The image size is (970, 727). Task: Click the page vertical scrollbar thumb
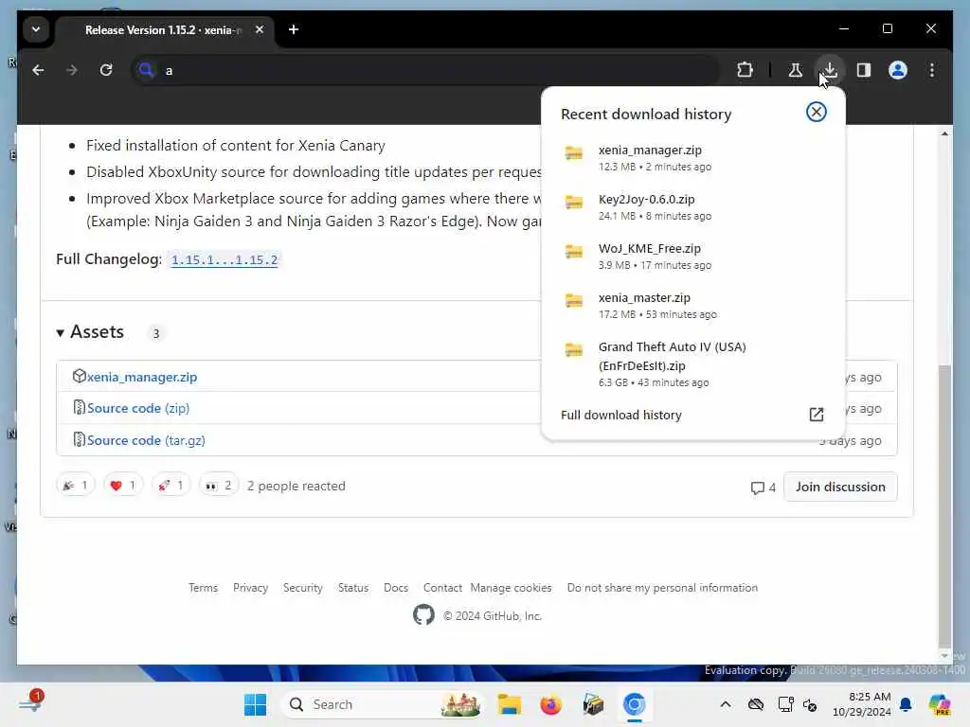[944, 504]
